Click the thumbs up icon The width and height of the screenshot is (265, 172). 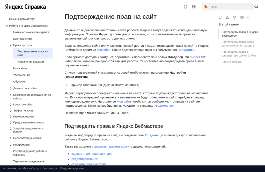click(228, 17)
